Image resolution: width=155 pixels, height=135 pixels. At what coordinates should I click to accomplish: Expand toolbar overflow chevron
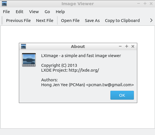tap(151, 21)
